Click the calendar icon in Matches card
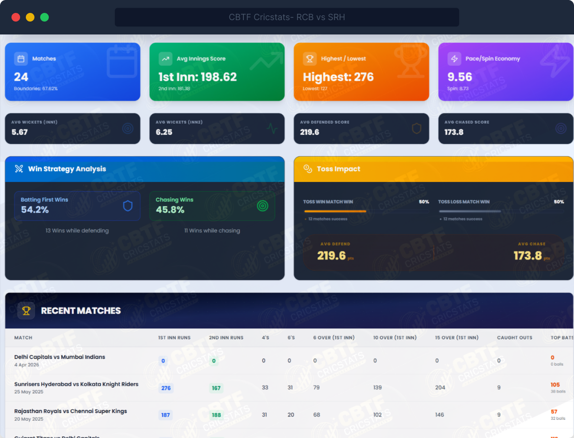 (x=21, y=59)
